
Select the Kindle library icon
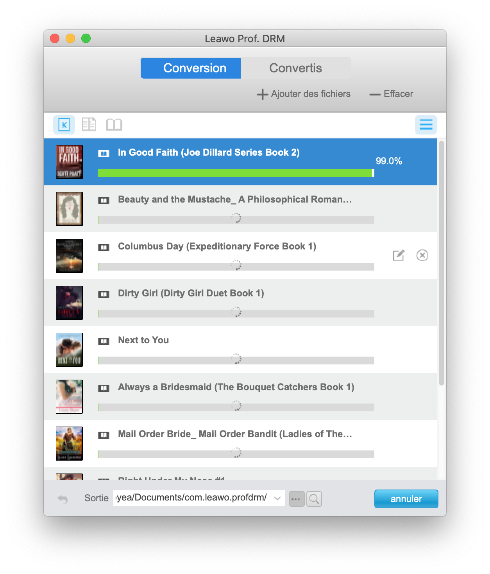click(x=64, y=125)
